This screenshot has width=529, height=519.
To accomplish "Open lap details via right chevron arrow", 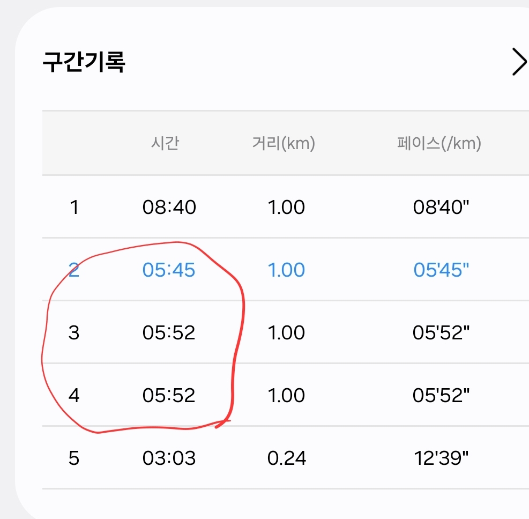I will pos(519,62).
